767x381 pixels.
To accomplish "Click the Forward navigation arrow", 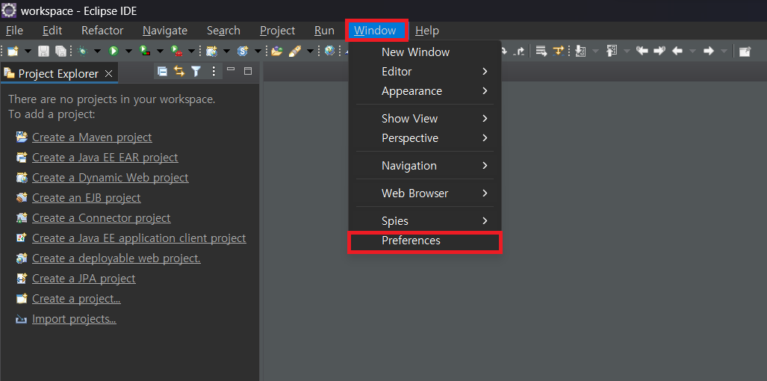I will [708, 51].
